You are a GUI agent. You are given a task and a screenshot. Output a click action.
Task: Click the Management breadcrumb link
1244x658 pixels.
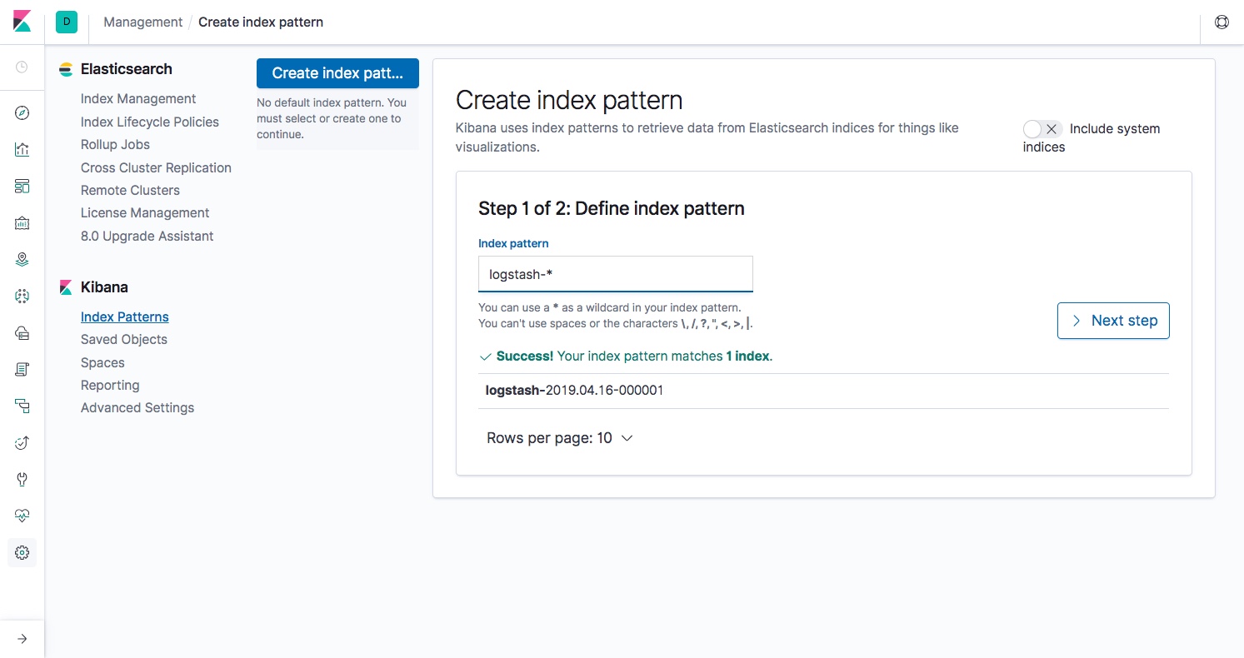tap(142, 22)
